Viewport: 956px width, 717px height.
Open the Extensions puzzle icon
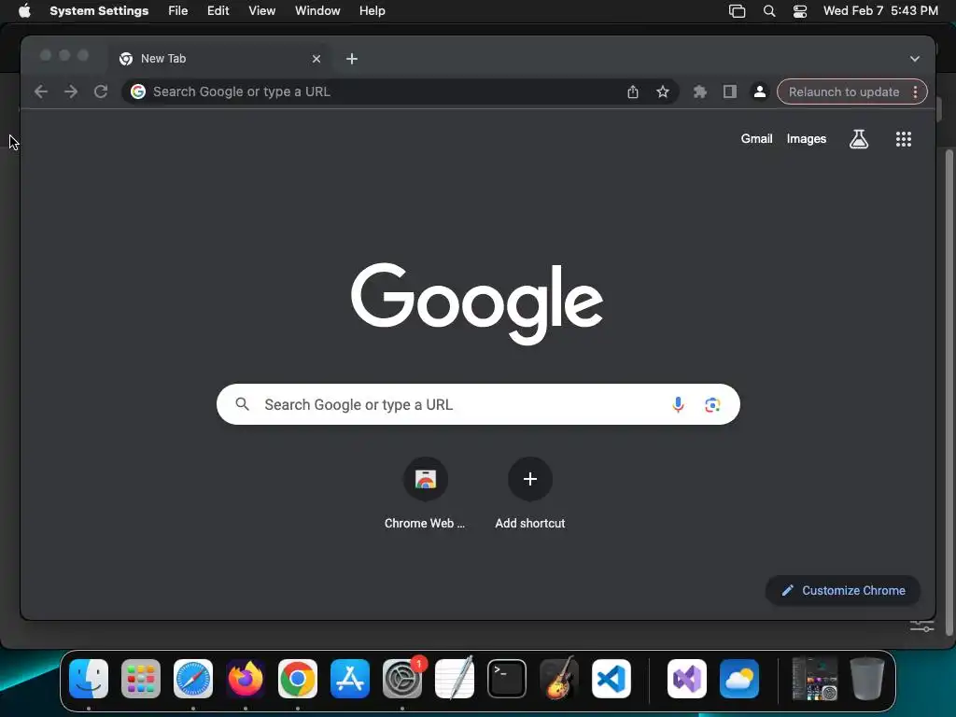pyautogui.click(x=700, y=91)
